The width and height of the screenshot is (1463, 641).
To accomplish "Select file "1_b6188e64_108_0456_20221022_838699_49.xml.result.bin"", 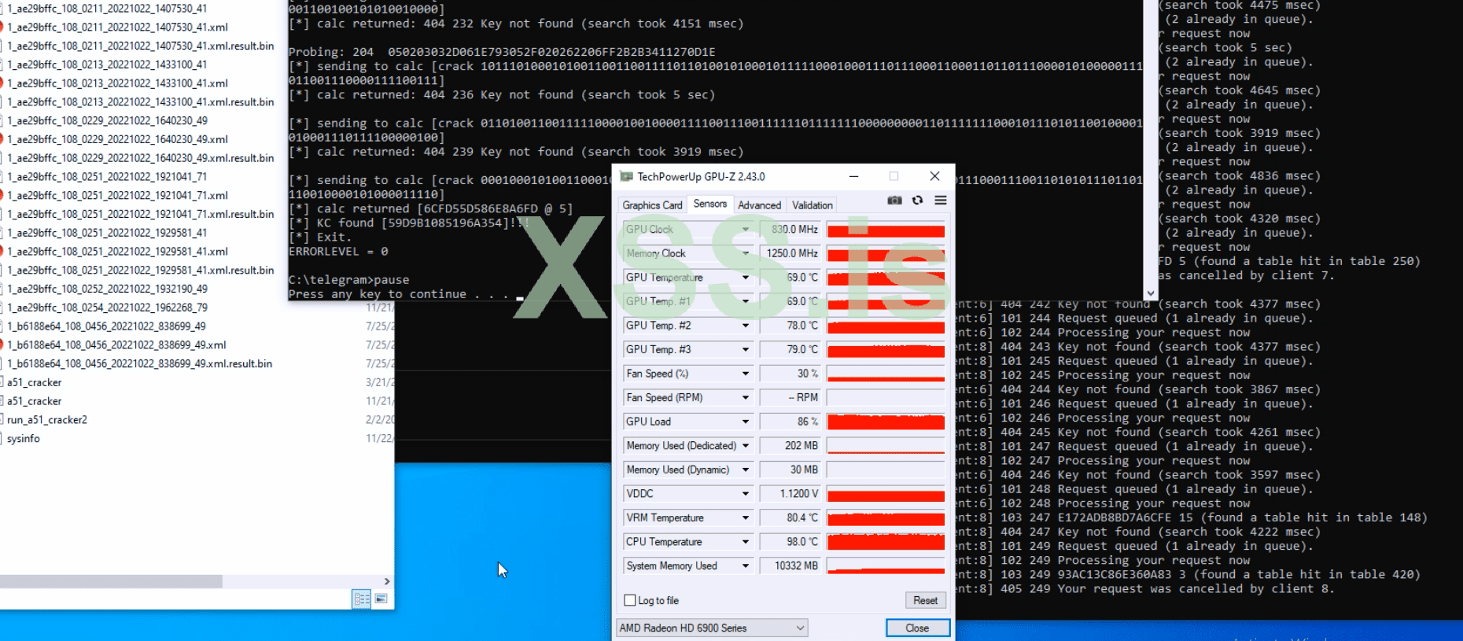I will (139, 364).
